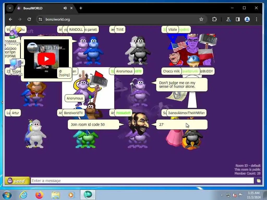Open Chrome Labs flask icon

[x=228, y=19]
